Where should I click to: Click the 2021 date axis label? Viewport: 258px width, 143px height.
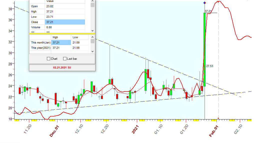click(x=135, y=129)
